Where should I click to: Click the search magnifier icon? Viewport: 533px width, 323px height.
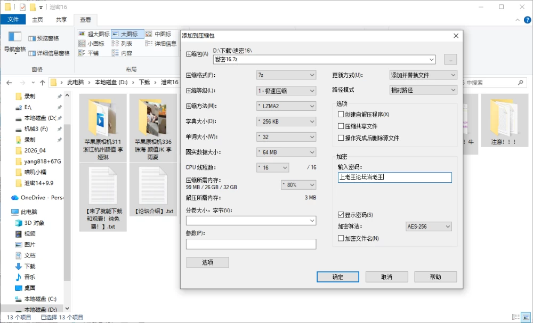tap(520, 82)
